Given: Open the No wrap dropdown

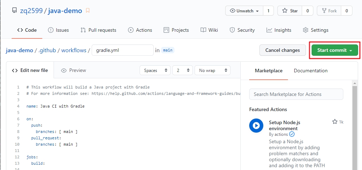Looking at the screenshot, I should tap(213, 70).
